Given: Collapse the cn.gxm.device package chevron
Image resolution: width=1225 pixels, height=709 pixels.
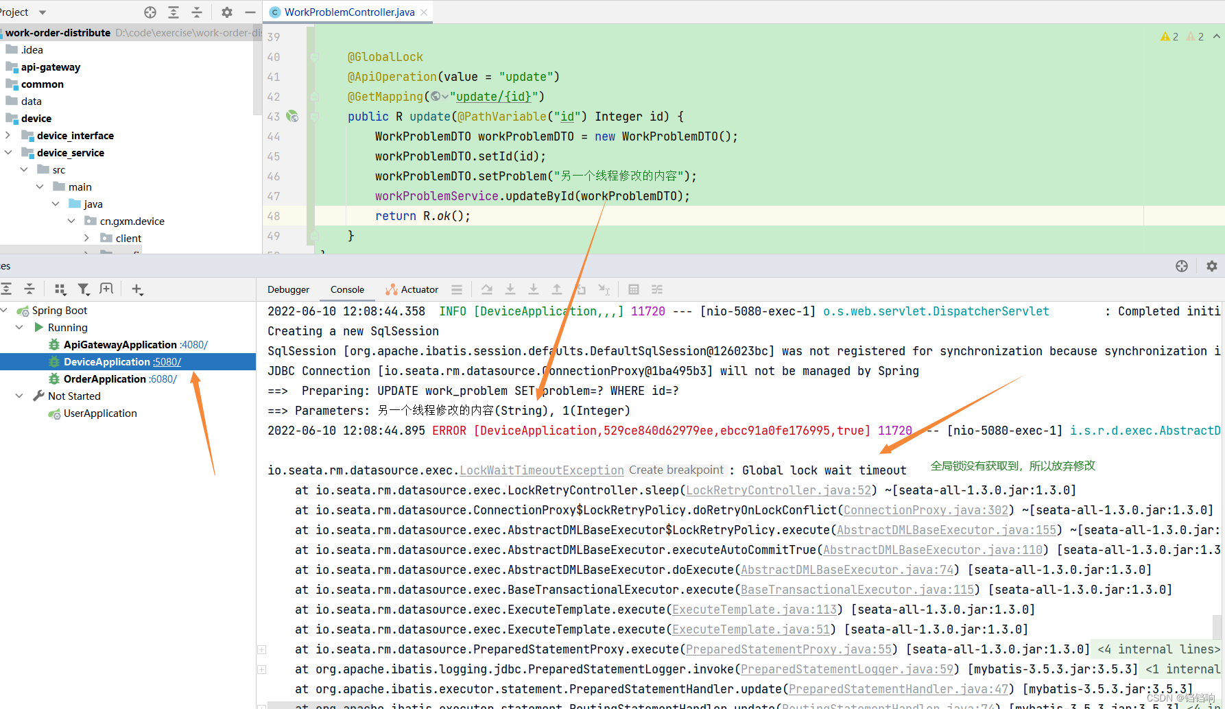Looking at the screenshot, I should point(71,221).
